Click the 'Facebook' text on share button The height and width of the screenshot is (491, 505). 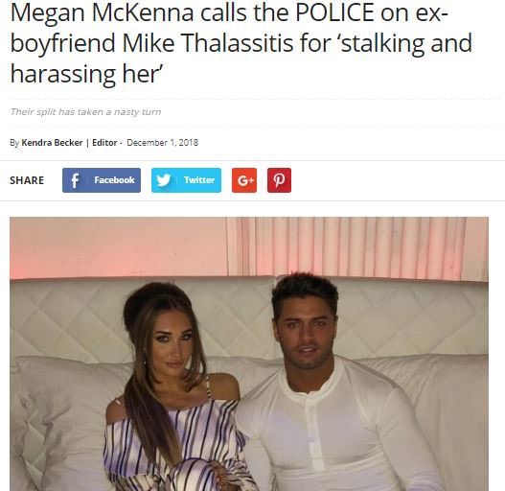tap(114, 180)
